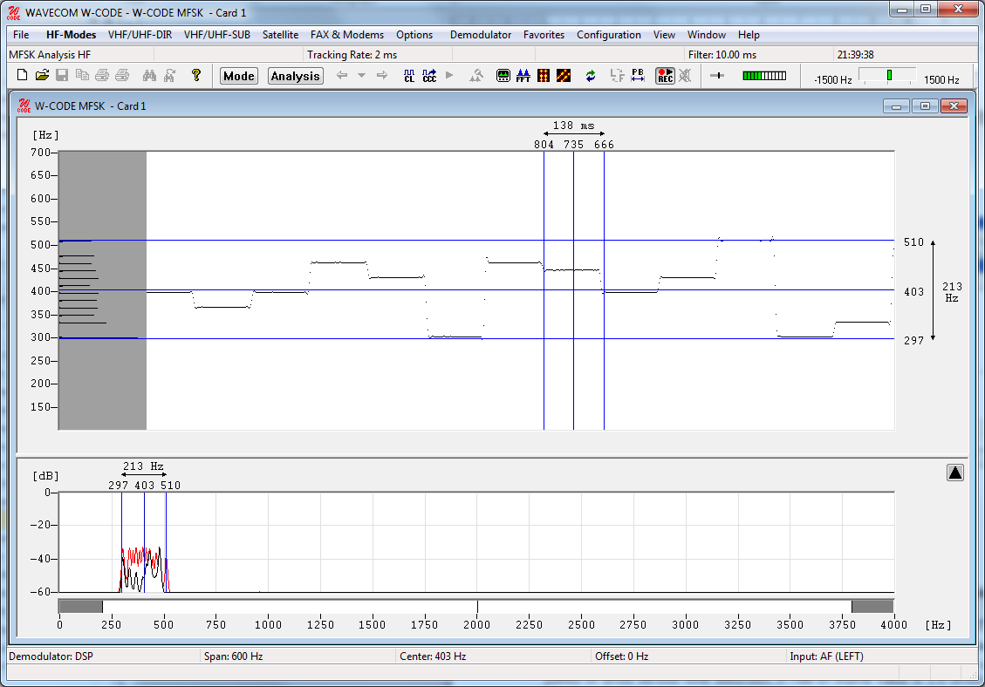Click the Analysis button
The width and height of the screenshot is (985, 687).
pos(295,76)
